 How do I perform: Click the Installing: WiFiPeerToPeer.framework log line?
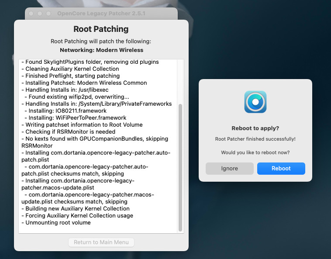click(x=76, y=117)
